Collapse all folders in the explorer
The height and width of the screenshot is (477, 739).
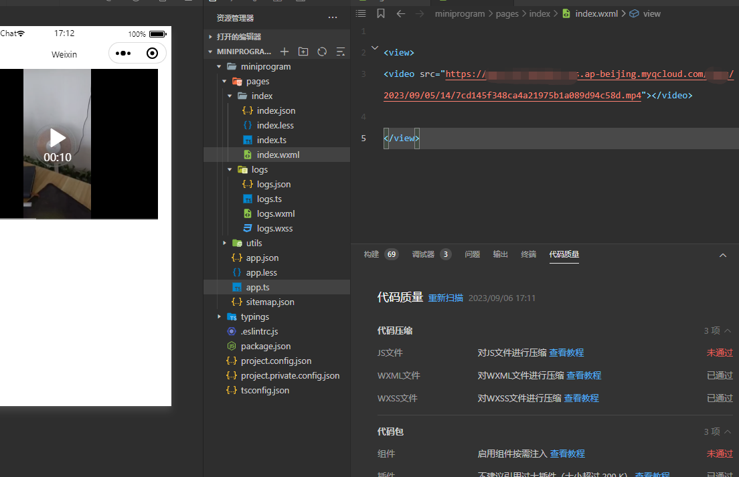[x=340, y=52]
